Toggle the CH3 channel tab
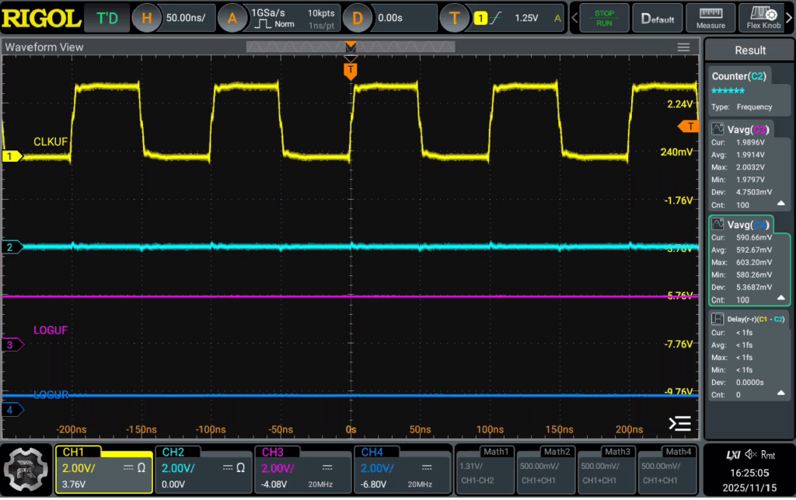Viewport: 796px width, 500px height. pos(273,452)
